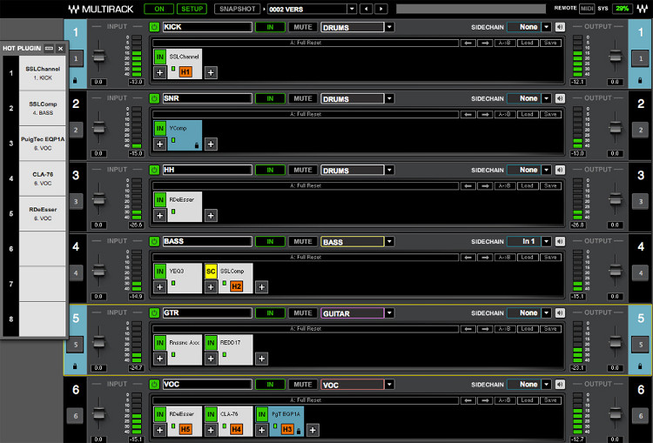Click the H2 hot plugin badge on SSLComp
Screen dimensions: 653x443
point(236,286)
